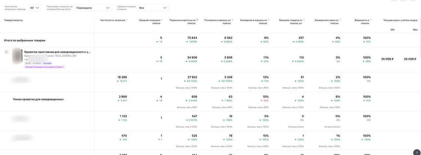The image size is (421, 155).
Task: Click query frequency value 18 286
Action: tap(122, 77)
